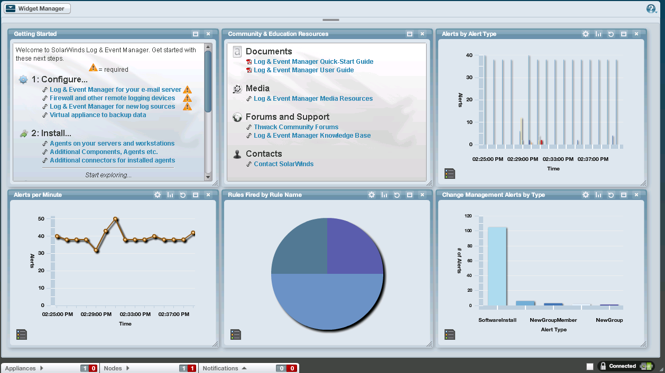This screenshot has height=373, width=665.
Task: Close the Community & Education Resources widget
Action: click(x=422, y=34)
